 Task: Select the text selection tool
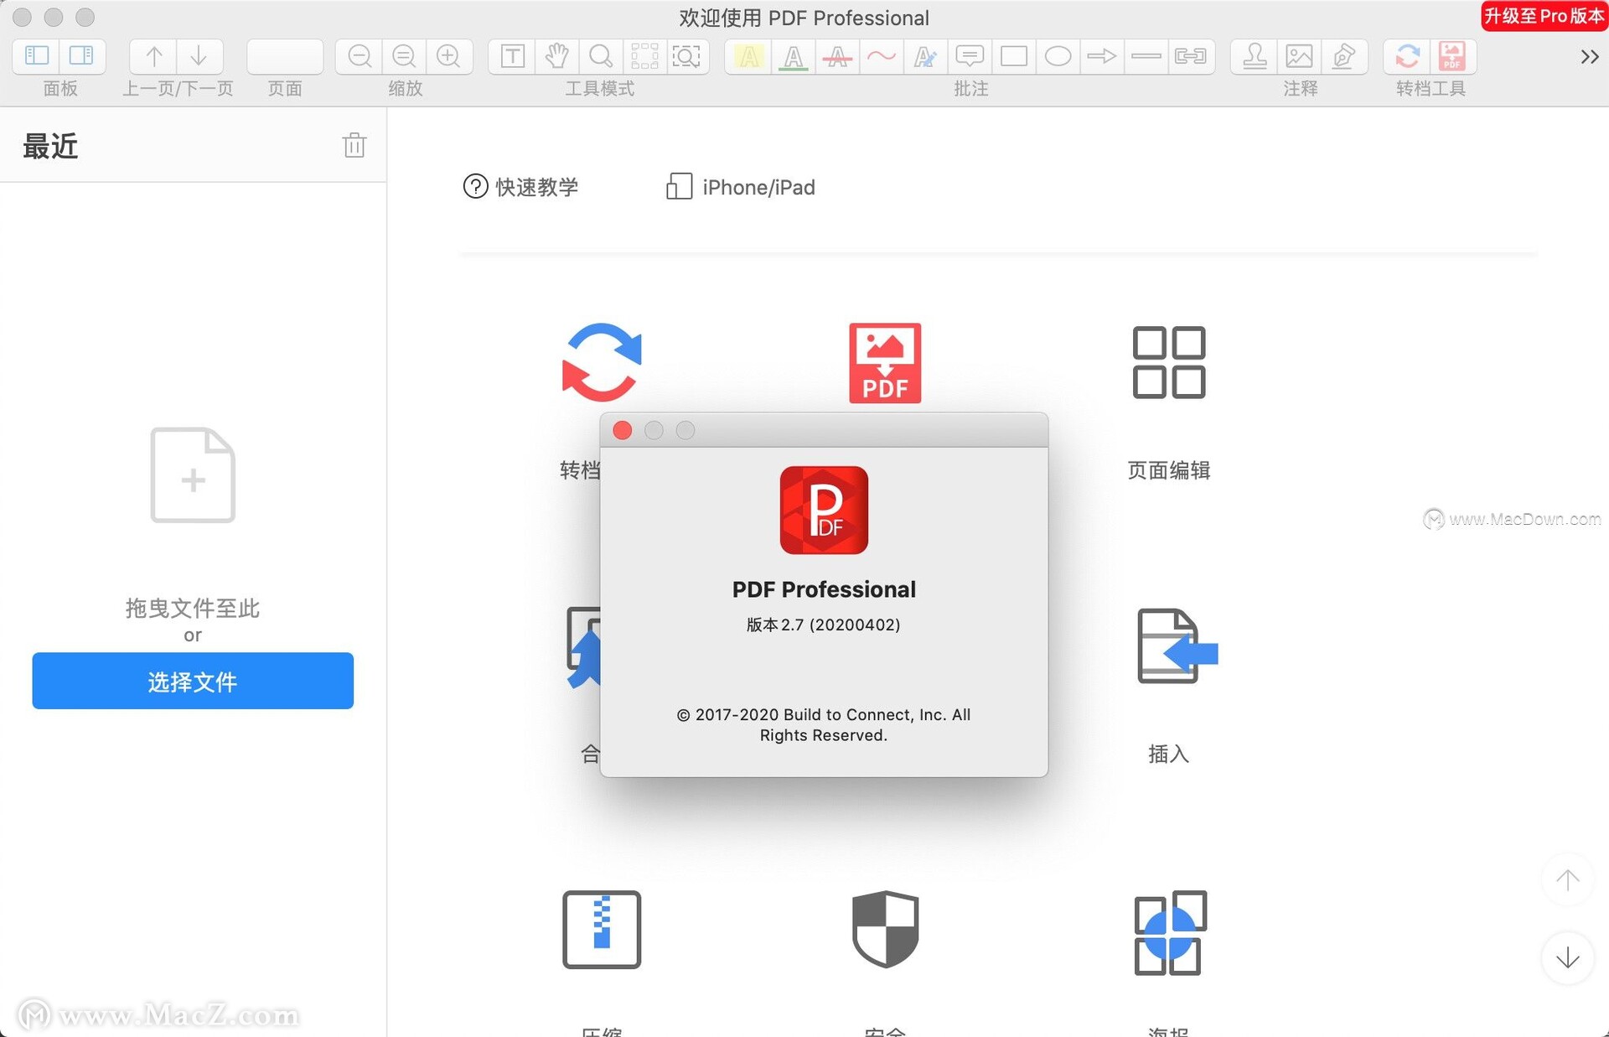pos(512,56)
